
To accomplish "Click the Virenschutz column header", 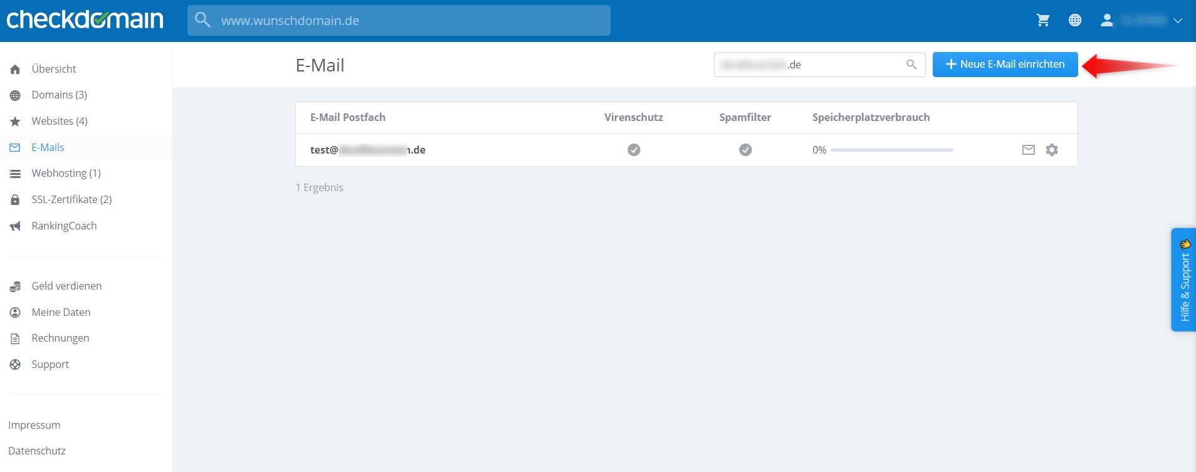I will (634, 117).
